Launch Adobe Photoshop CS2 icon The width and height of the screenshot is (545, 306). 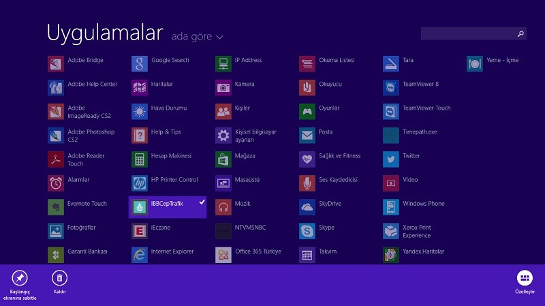[56, 136]
